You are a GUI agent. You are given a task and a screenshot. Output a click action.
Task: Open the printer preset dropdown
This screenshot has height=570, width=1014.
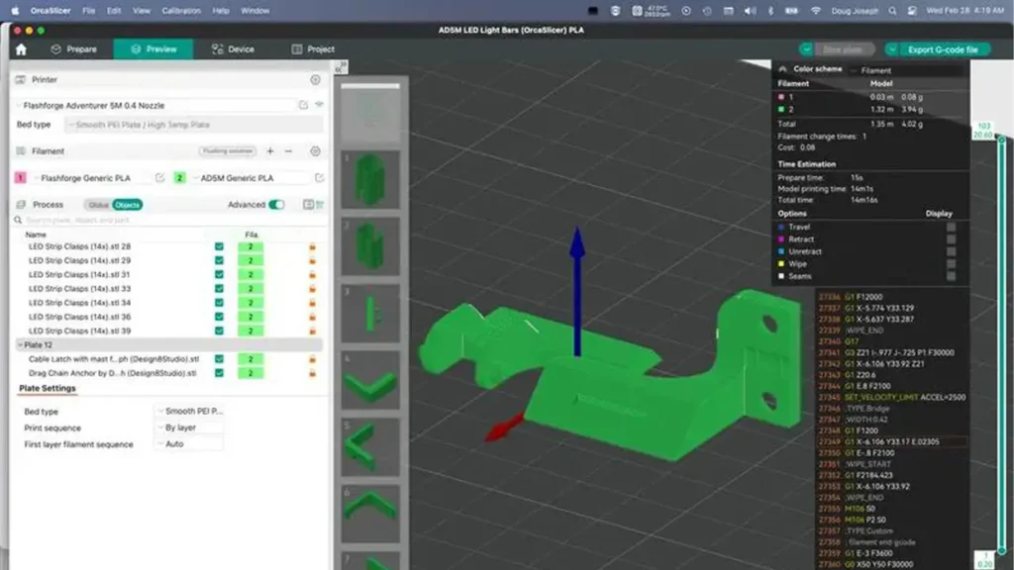pos(155,105)
